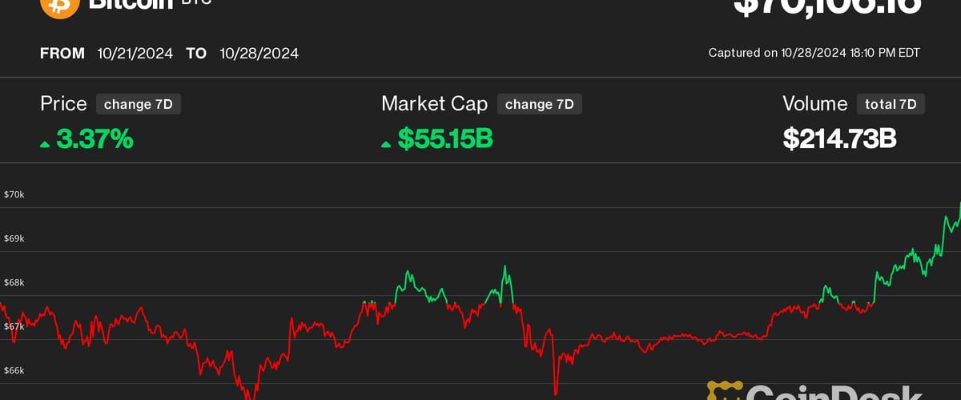Click the green market cap up-arrow icon
This screenshot has width=961, height=400.
click(386, 144)
